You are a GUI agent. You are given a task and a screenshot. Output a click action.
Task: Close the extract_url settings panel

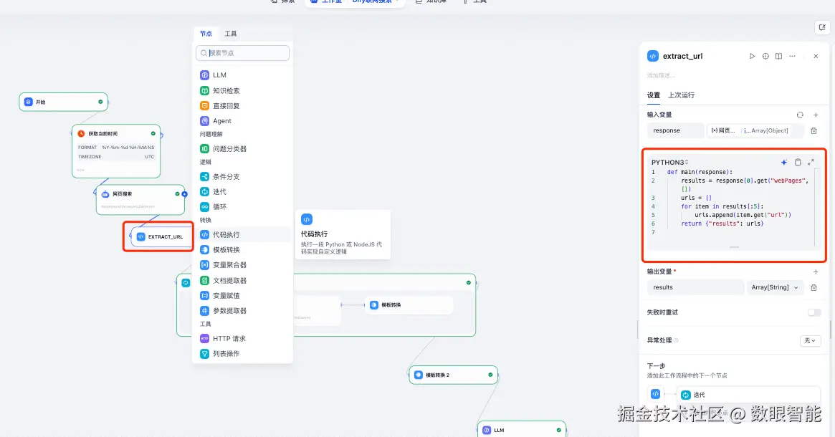816,56
